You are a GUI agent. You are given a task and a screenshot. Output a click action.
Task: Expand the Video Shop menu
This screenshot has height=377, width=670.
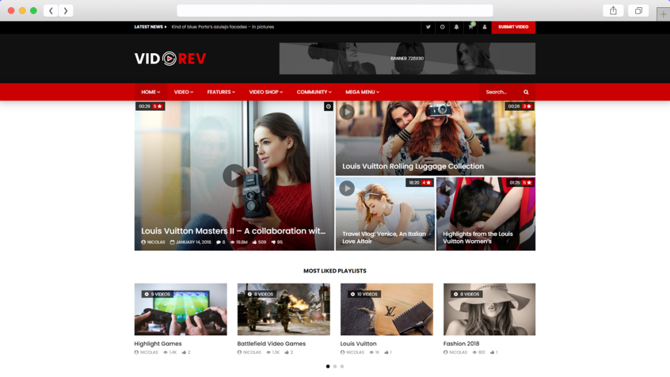point(266,92)
